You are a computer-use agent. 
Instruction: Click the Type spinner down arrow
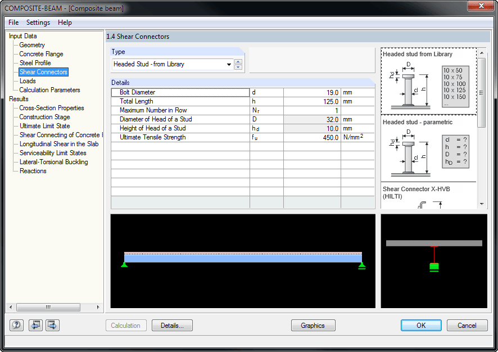[x=238, y=67]
